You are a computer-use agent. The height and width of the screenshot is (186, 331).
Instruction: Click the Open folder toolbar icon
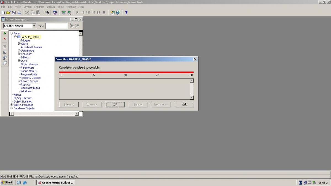8,12
